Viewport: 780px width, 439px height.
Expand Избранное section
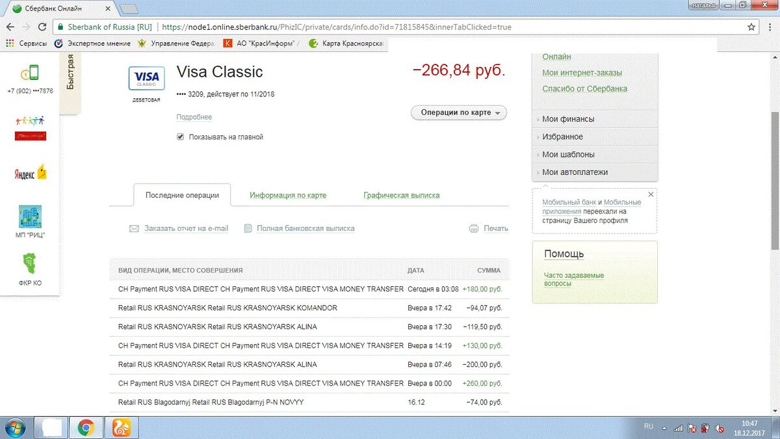click(x=595, y=137)
